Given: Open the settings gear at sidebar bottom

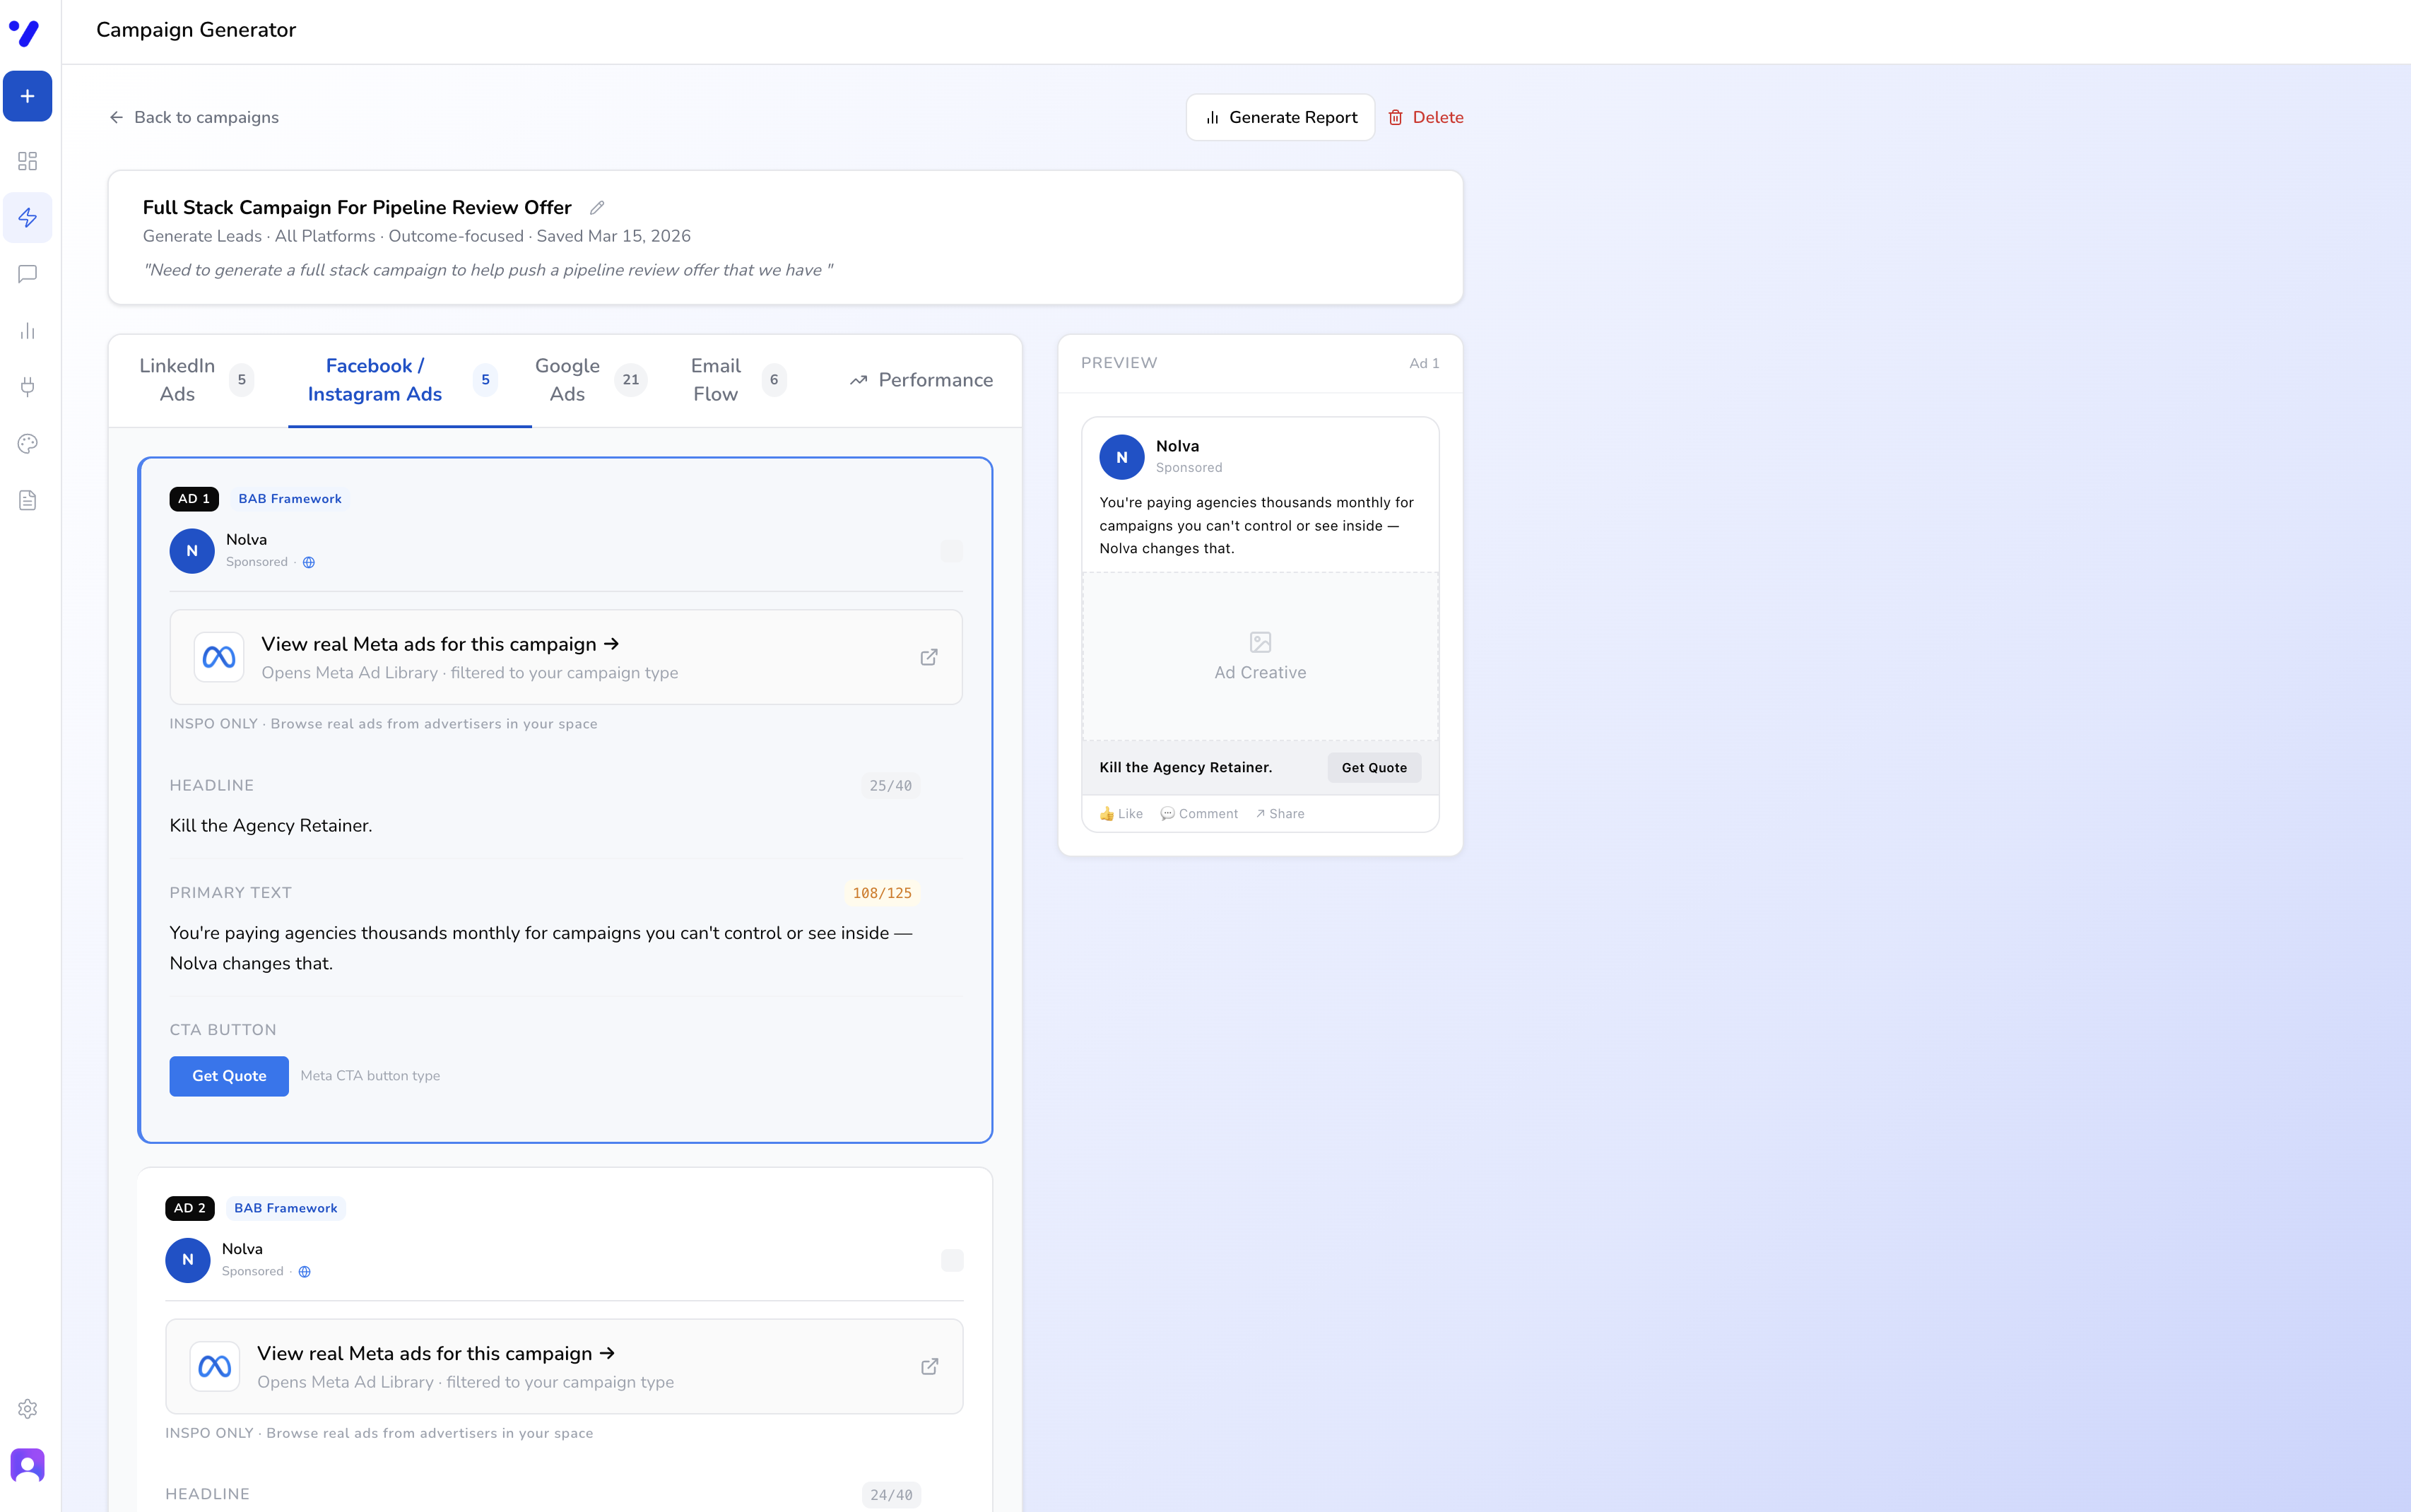Looking at the screenshot, I should click(27, 1408).
